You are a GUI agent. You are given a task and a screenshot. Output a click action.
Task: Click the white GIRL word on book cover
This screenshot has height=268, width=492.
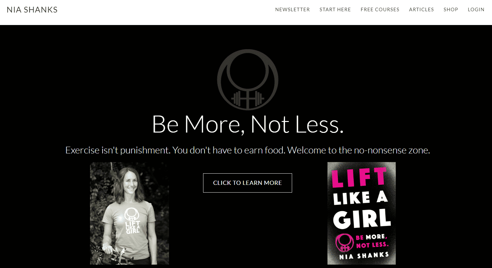point(362,219)
